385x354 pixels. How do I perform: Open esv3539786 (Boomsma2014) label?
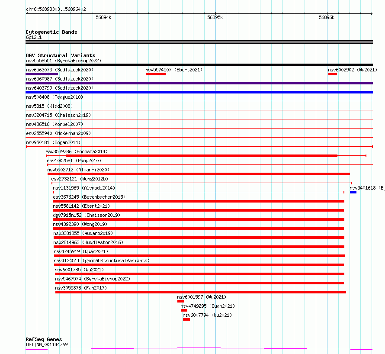click(77, 151)
